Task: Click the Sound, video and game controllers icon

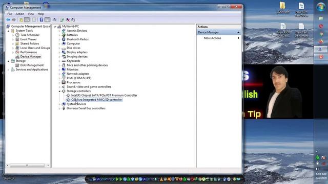Action: [x=64, y=87]
